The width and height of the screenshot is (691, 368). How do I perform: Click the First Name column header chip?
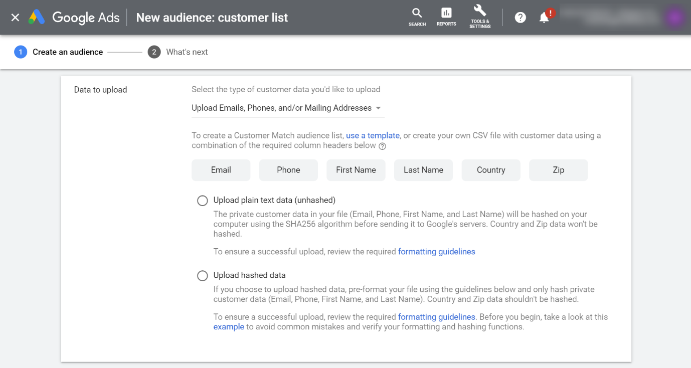(x=356, y=170)
